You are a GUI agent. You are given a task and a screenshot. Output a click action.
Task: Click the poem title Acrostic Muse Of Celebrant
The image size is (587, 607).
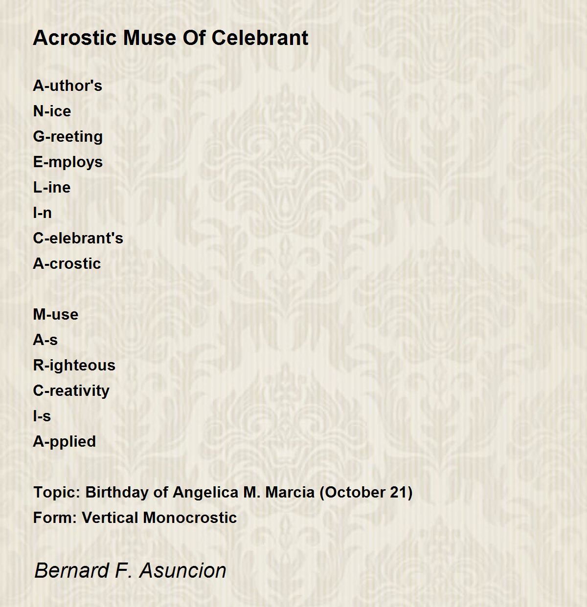tap(171, 38)
